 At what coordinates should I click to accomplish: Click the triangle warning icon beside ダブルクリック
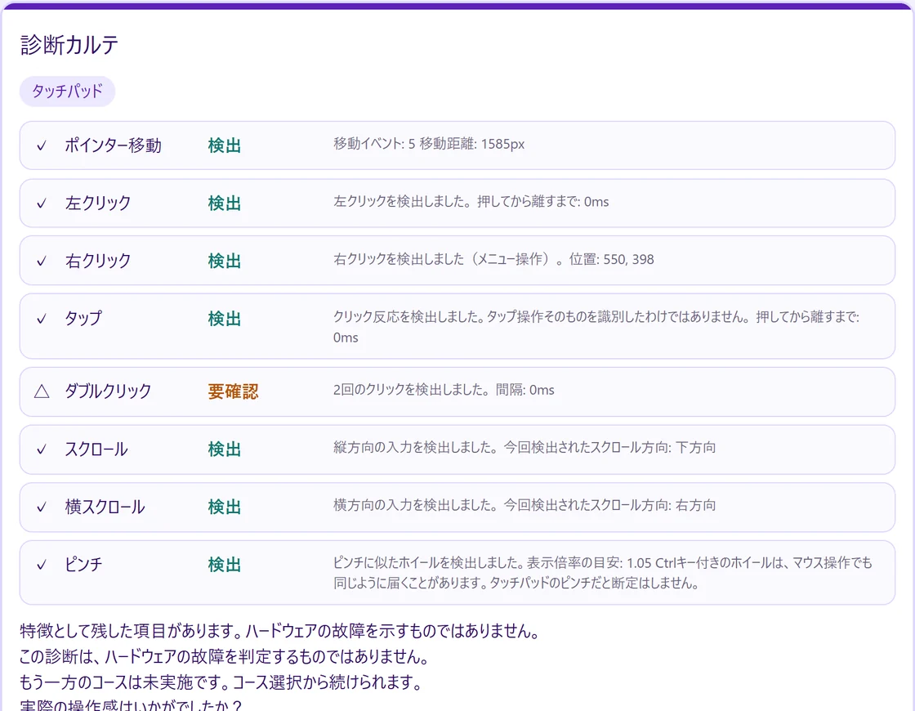pos(42,391)
